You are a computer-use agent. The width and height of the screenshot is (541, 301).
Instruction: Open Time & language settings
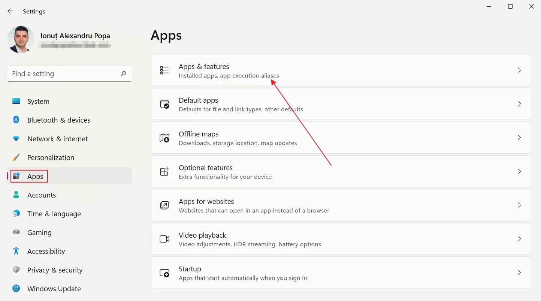[x=69, y=214]
